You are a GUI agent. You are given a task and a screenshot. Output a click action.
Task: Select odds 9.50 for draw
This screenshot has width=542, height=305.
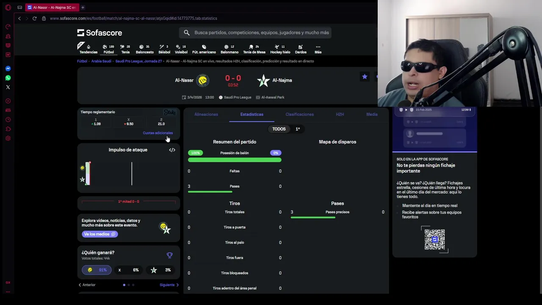point(129,122)
